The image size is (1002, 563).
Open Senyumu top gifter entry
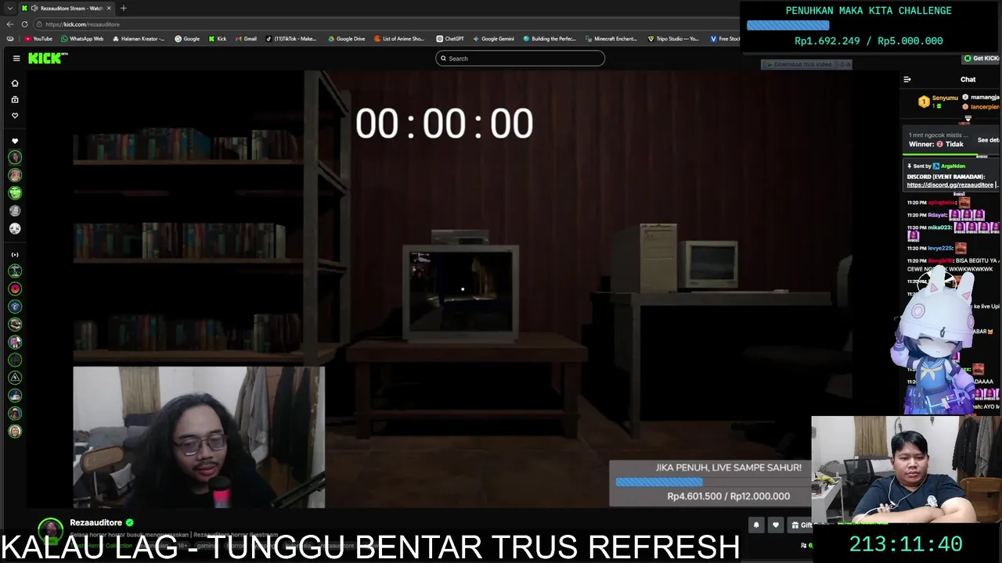(938, 101)
